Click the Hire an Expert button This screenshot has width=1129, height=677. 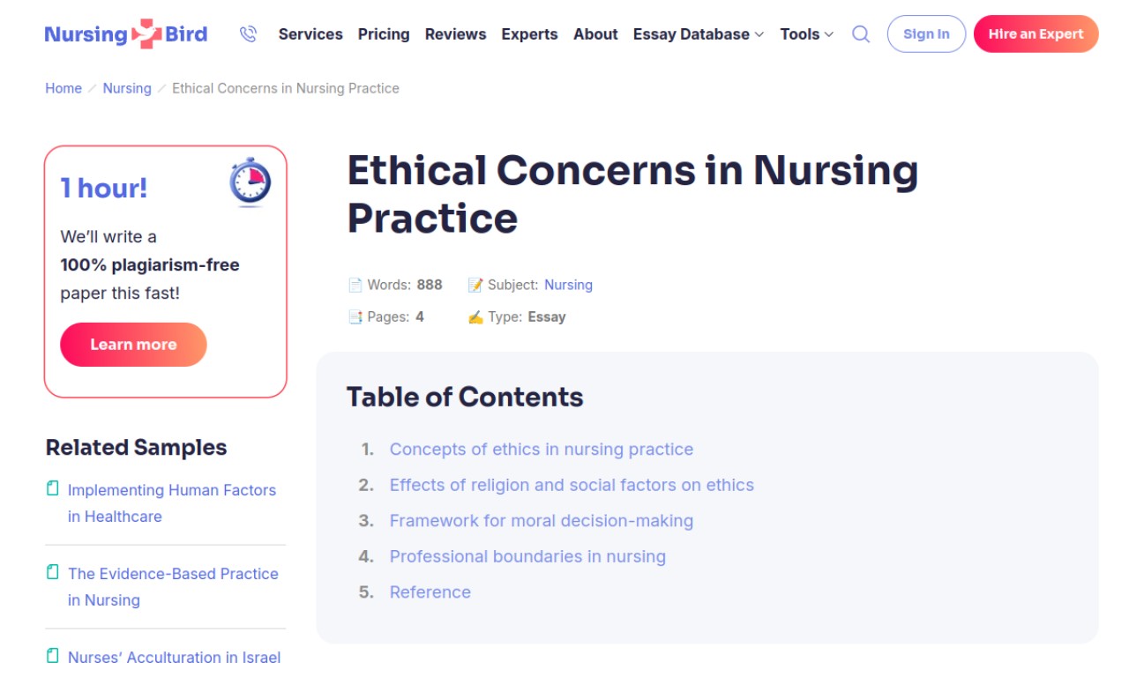tap(1036, 34)
